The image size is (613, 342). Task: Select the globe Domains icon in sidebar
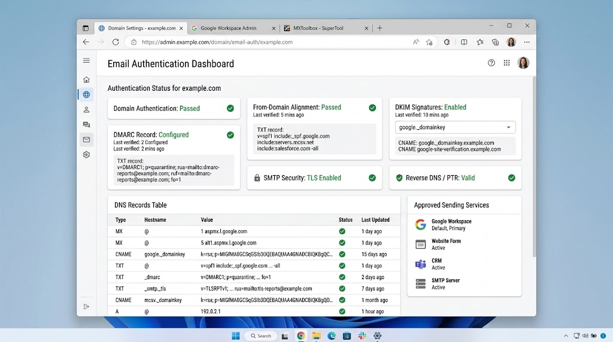pyautogui.click(x=86, y=94)
